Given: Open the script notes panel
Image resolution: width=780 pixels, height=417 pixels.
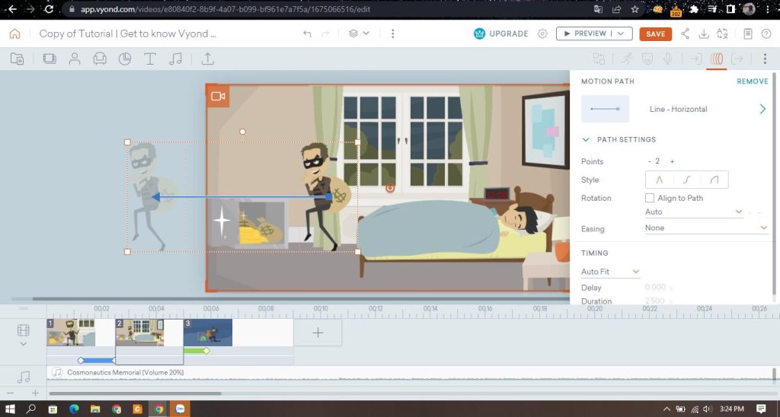Looking at the screenshot, I should click(x=748, y=33).
